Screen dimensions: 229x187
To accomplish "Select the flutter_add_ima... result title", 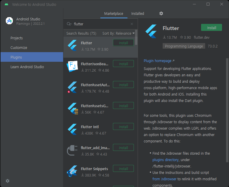I will 95,148.
